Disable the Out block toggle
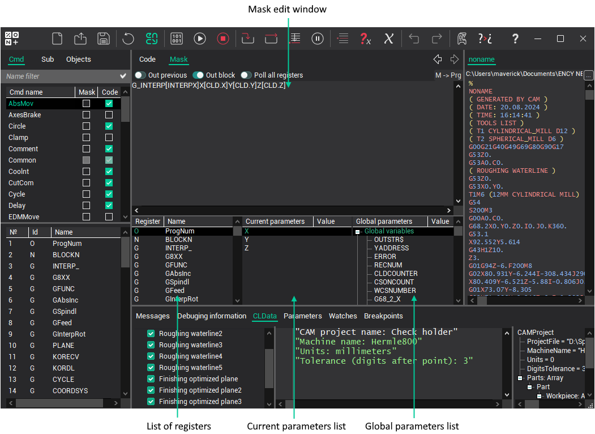Viewport: 595px width, 434px height. [x=198, y=75]
